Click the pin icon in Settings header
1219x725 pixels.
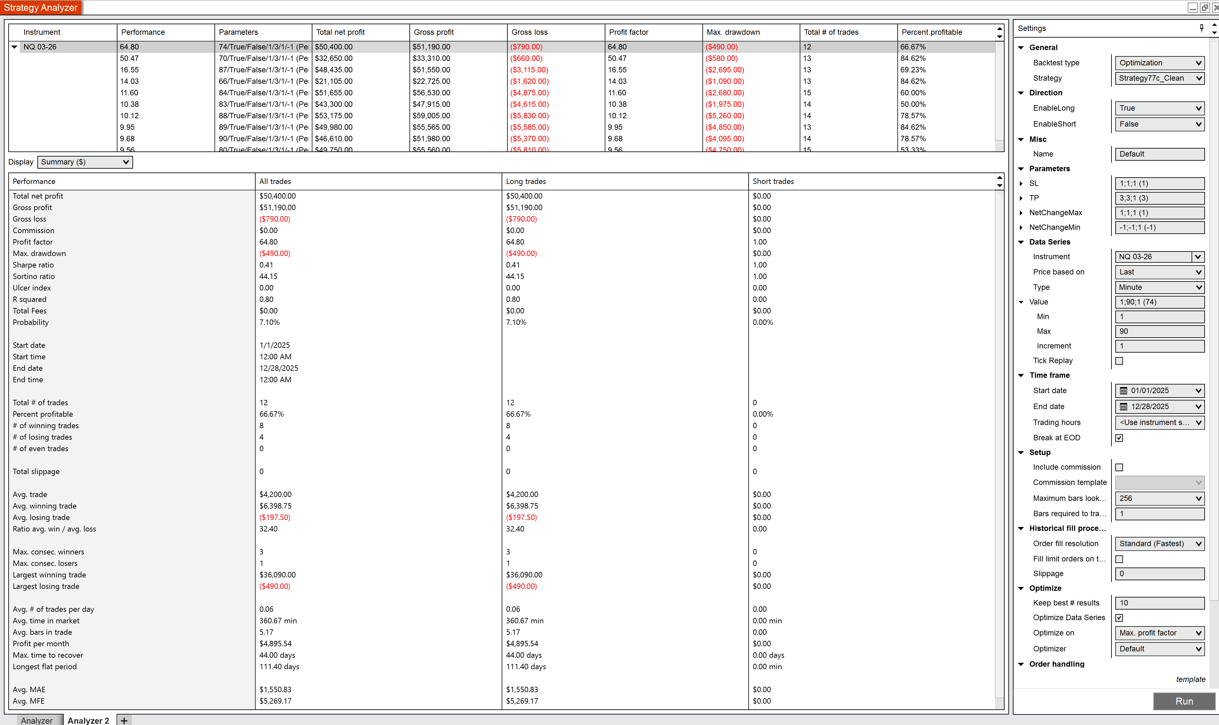pyautogui.click(x=1201, y=28)
